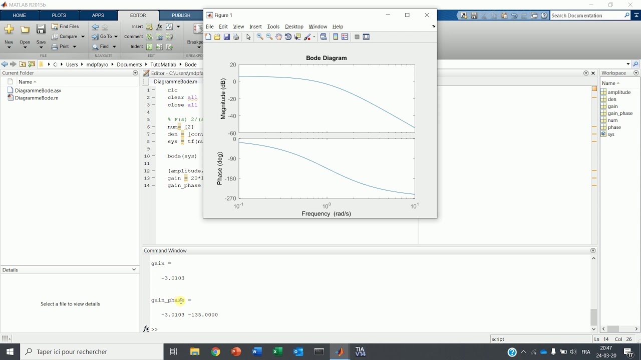Click Find Files in FILE group
The width and height of the screenshot is (641, 360).
point(65,26)
